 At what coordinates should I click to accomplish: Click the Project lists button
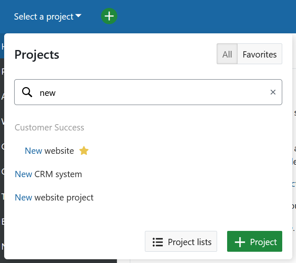(x=181, y=242)
